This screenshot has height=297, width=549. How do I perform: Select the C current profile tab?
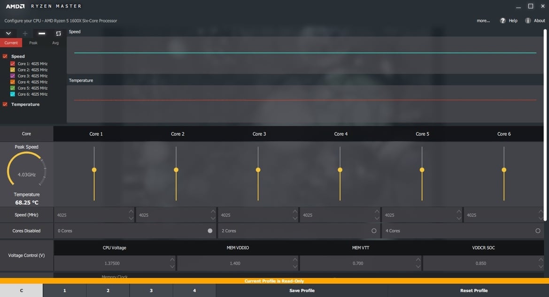coord(21,290)
